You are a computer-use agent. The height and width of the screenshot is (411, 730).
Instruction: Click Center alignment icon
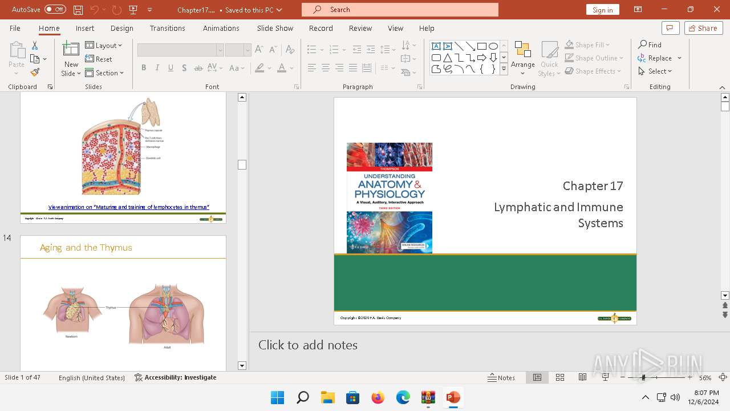(325, 68)
